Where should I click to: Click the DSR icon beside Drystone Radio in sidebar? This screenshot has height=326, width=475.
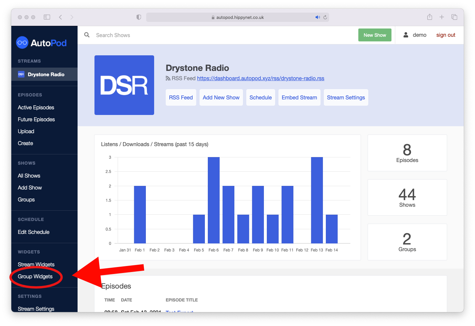point(21,74)
